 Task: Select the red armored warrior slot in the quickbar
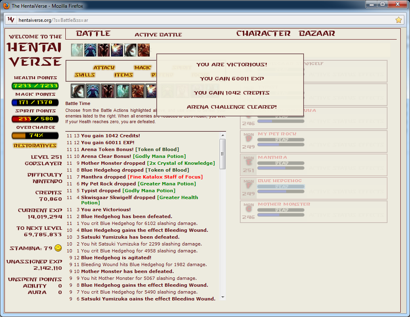pyautogui.click(x=138, y=91)
